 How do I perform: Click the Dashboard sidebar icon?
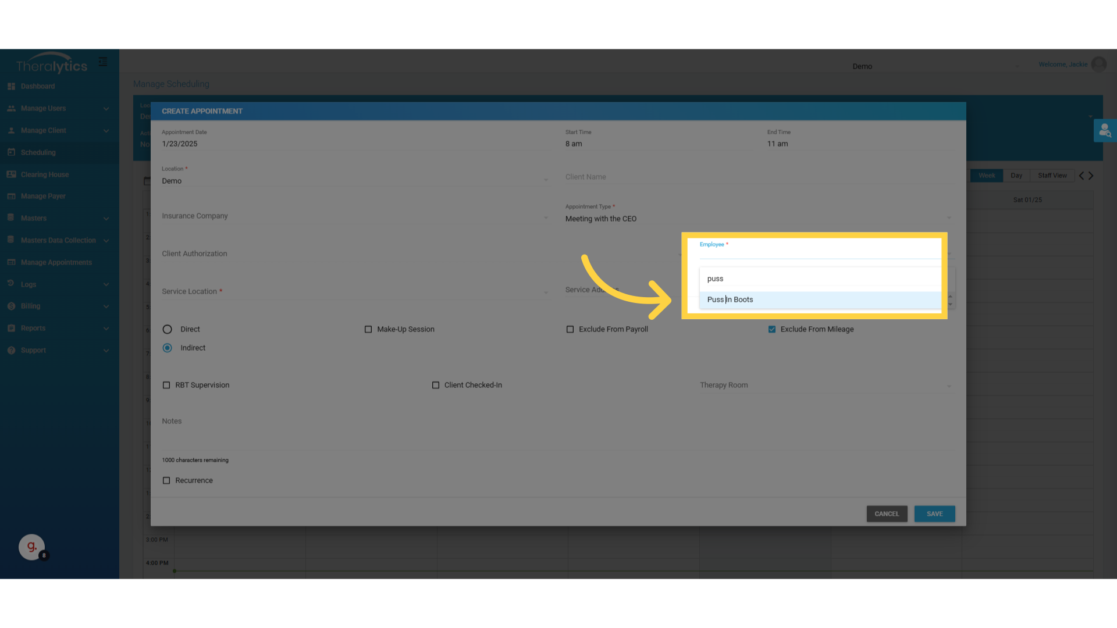coord(11,86)
